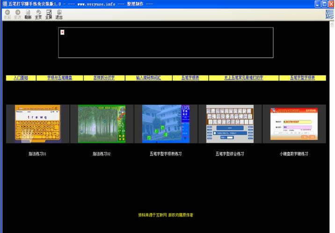Open the 字根与五笔键盘 tab

59,78
